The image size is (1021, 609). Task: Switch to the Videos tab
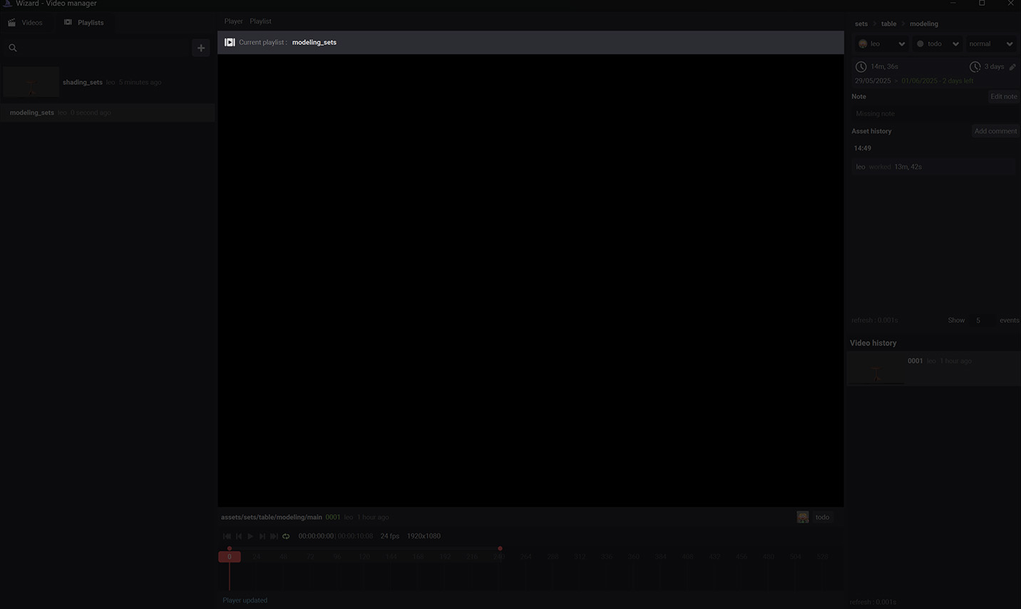(x=26, y=23)
